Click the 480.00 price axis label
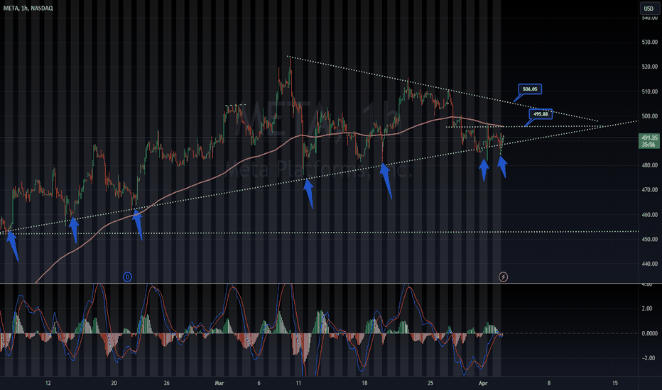The image size is (662, 390). (649, 165)
